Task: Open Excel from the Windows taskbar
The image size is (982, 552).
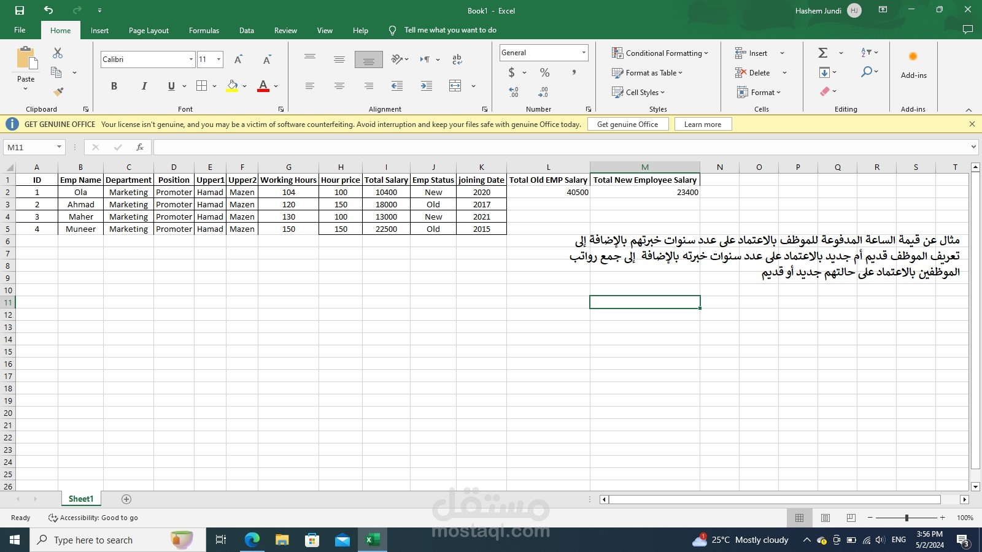Action: pyautogui.click(x=372, y=540)
